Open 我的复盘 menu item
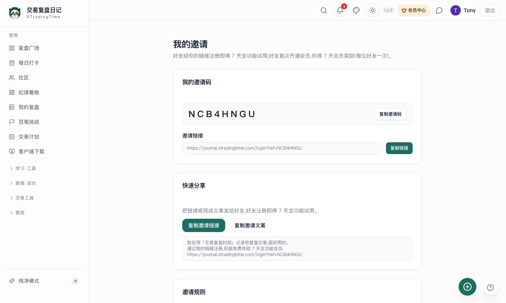This screenshot has width=506, height=303. 44,107
